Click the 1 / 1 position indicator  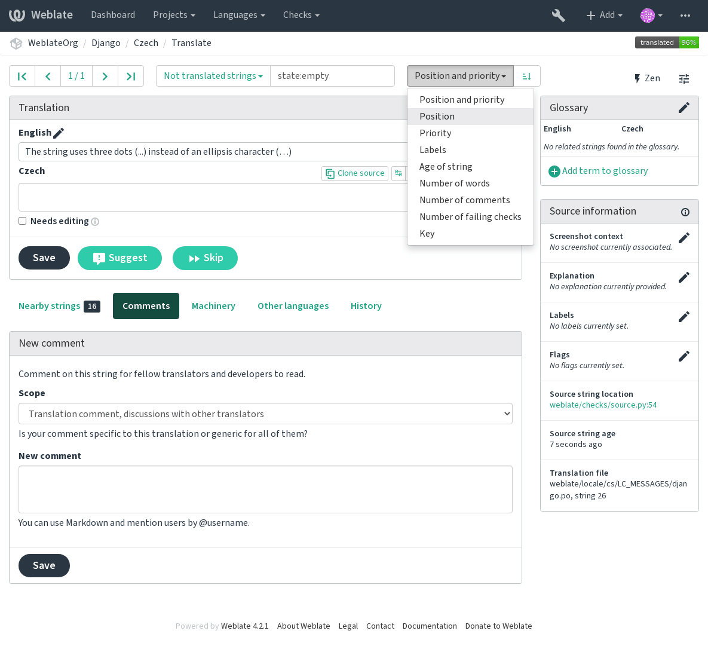(76, 76)
